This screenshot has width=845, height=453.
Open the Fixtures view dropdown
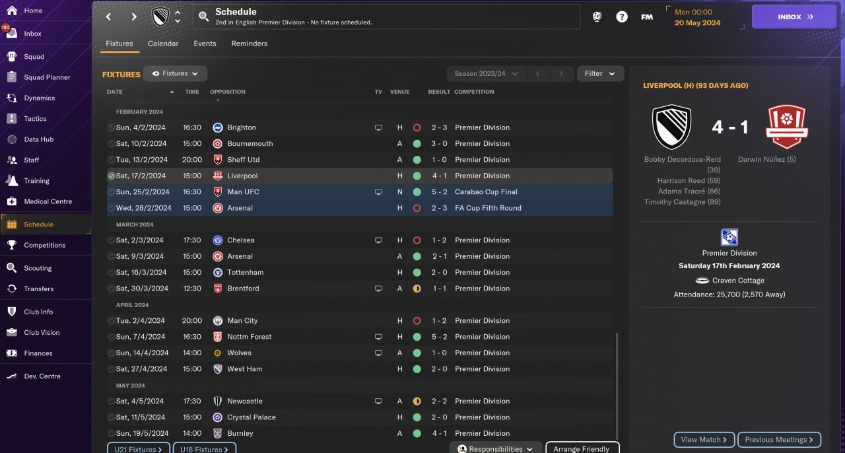point(176,73)
